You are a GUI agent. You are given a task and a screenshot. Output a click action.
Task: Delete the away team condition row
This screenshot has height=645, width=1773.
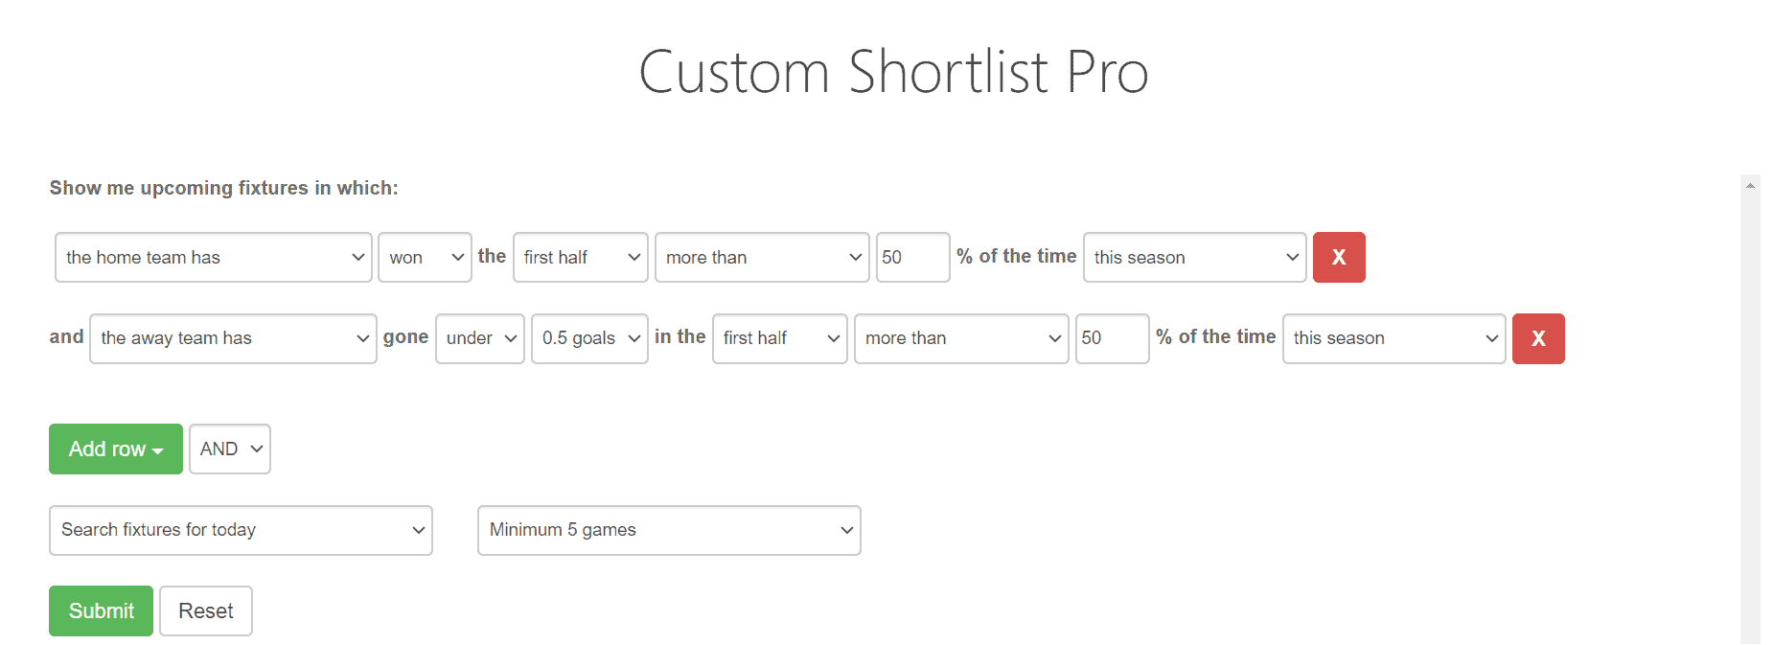click(x=1537, y=338)
